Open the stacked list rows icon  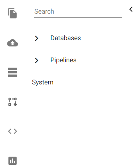click(x=13, y=72)
